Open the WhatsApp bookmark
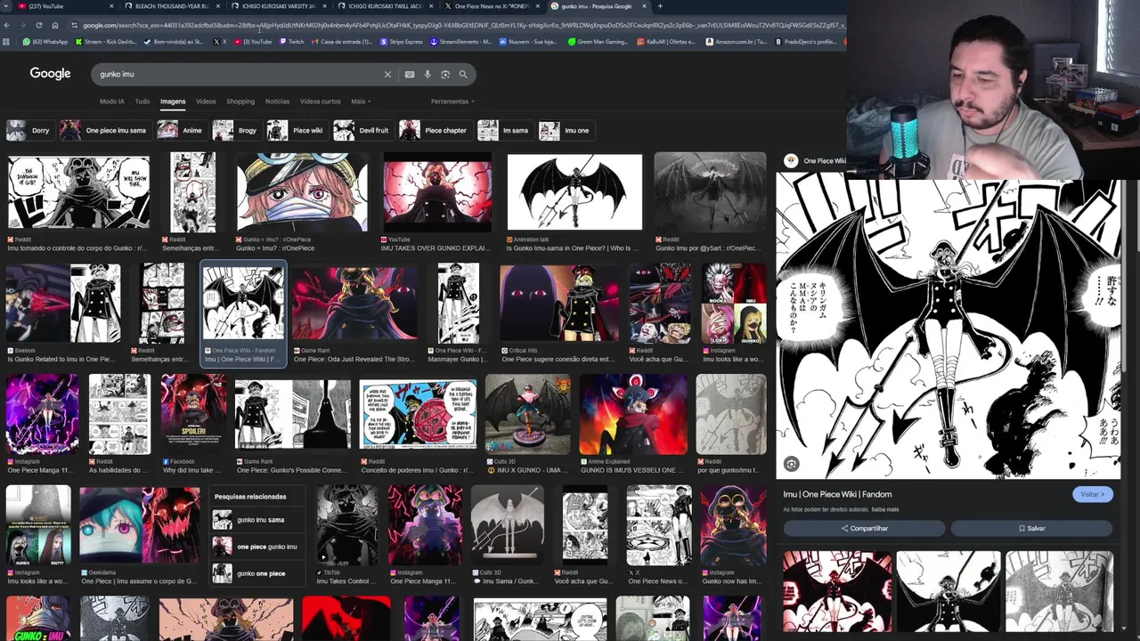The height and width of the screenshot is (641, 1140). (45, 42)
